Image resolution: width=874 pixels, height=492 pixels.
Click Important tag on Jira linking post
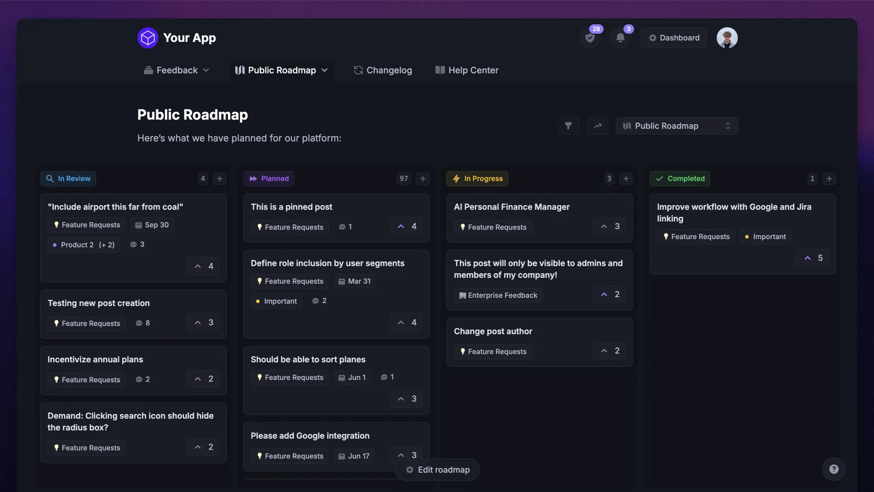765,237
